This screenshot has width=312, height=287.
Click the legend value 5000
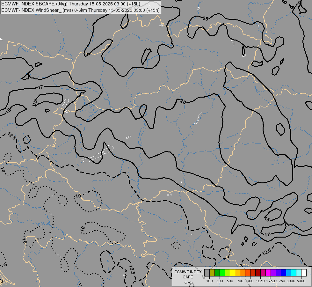point(301,281)
